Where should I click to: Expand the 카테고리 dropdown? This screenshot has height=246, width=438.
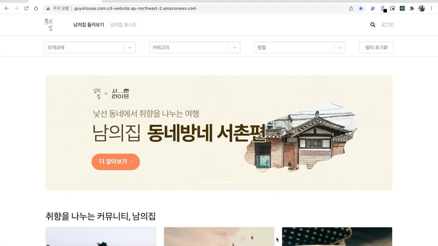coord(195,47)
